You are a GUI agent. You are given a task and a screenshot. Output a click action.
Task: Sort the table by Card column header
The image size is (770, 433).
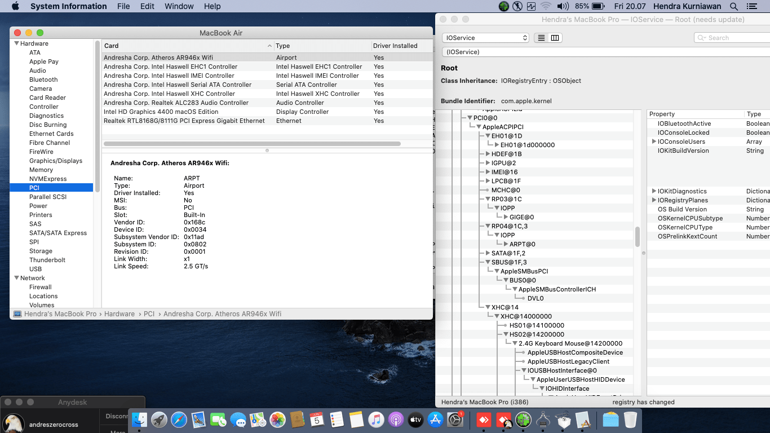click(188, 46)
